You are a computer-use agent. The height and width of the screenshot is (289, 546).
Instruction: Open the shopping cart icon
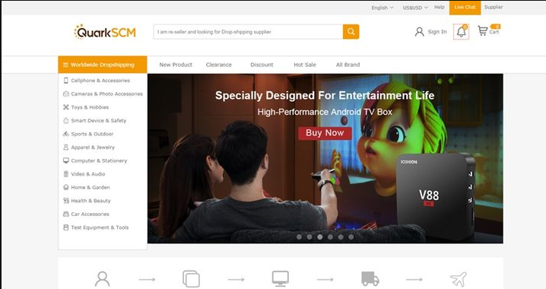pyautogui.click(x=483, y=30)
